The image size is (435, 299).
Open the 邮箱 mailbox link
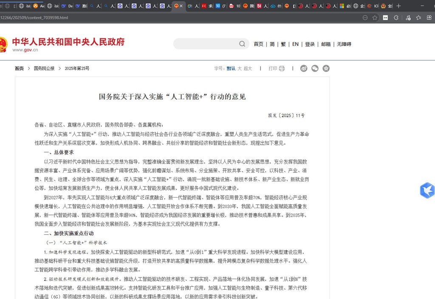(326, 44)
